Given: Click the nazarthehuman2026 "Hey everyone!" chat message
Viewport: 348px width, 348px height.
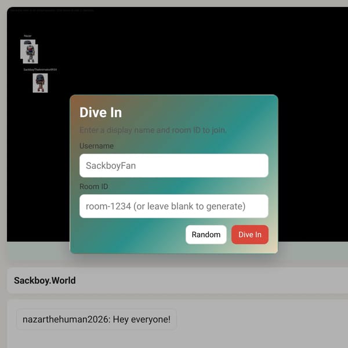Looking at the screenshot, I should (x=96, y=320).
